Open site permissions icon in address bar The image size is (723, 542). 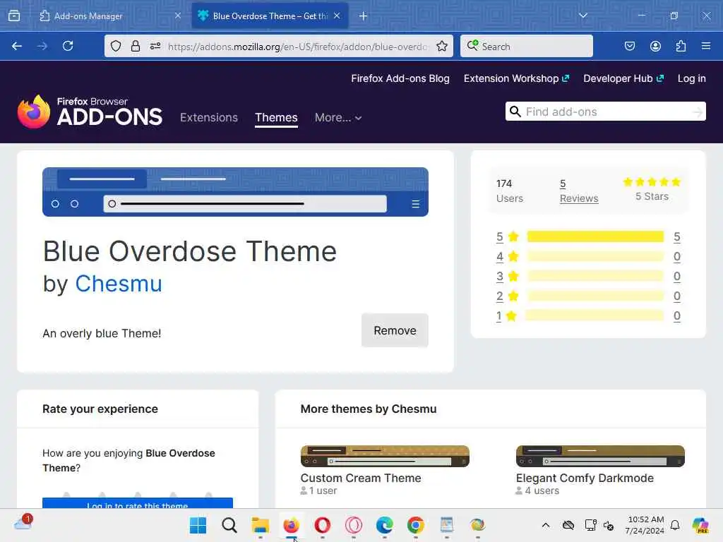tap(155, 46)
